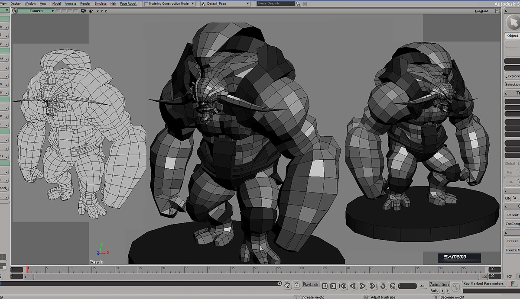Viewport: 520px width, 299px height.
Task: Open the Explore menu button
Action: [513, 76]
